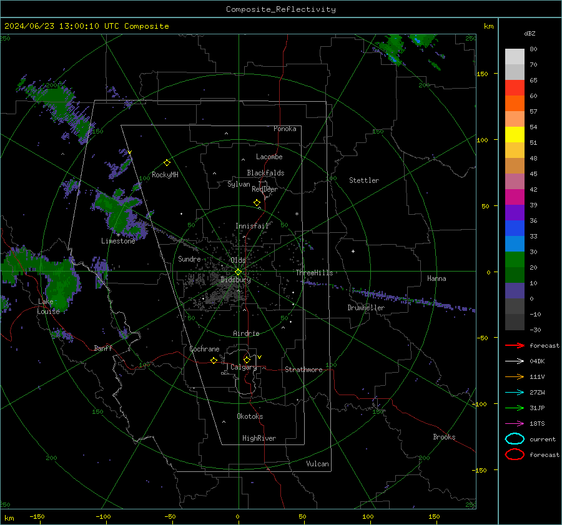Click the yellow diamond marker above Calgary

(x=247, y=360)
